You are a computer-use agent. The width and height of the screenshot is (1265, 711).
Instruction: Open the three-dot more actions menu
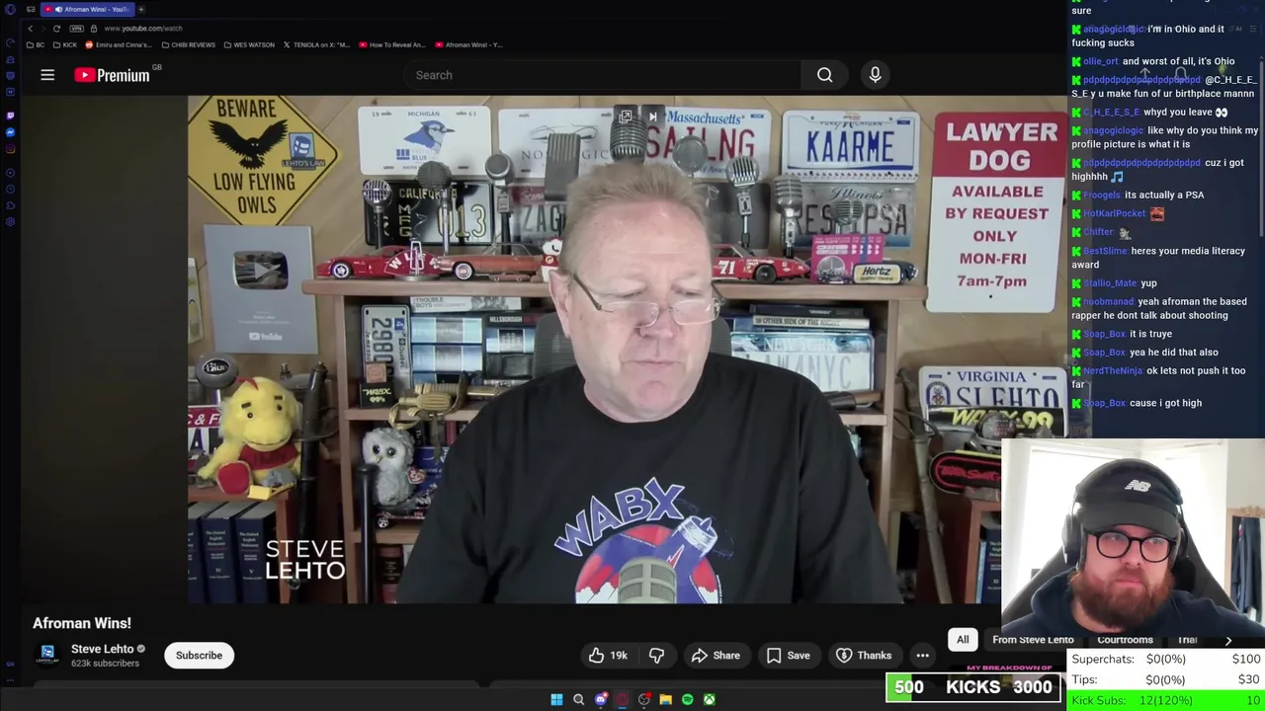pos(922,655)
